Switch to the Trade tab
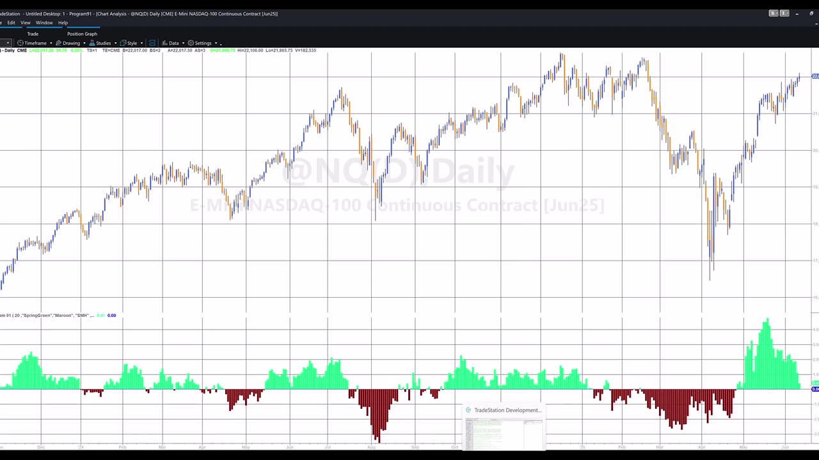This screenshot has width=819, height=460. 33,34
